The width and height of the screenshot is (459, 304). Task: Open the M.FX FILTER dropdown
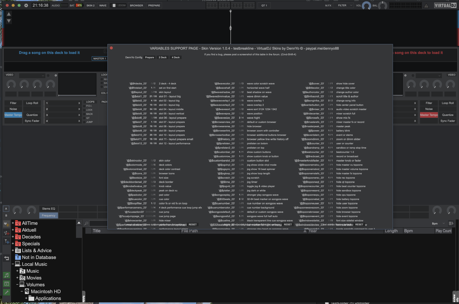[x=343, y=5]
